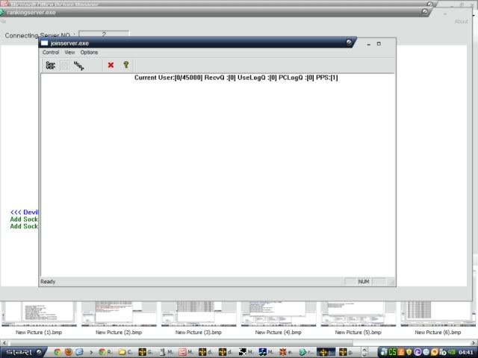
Task: Click the About link in rankingserver window
Action: [x=462, y=22]
